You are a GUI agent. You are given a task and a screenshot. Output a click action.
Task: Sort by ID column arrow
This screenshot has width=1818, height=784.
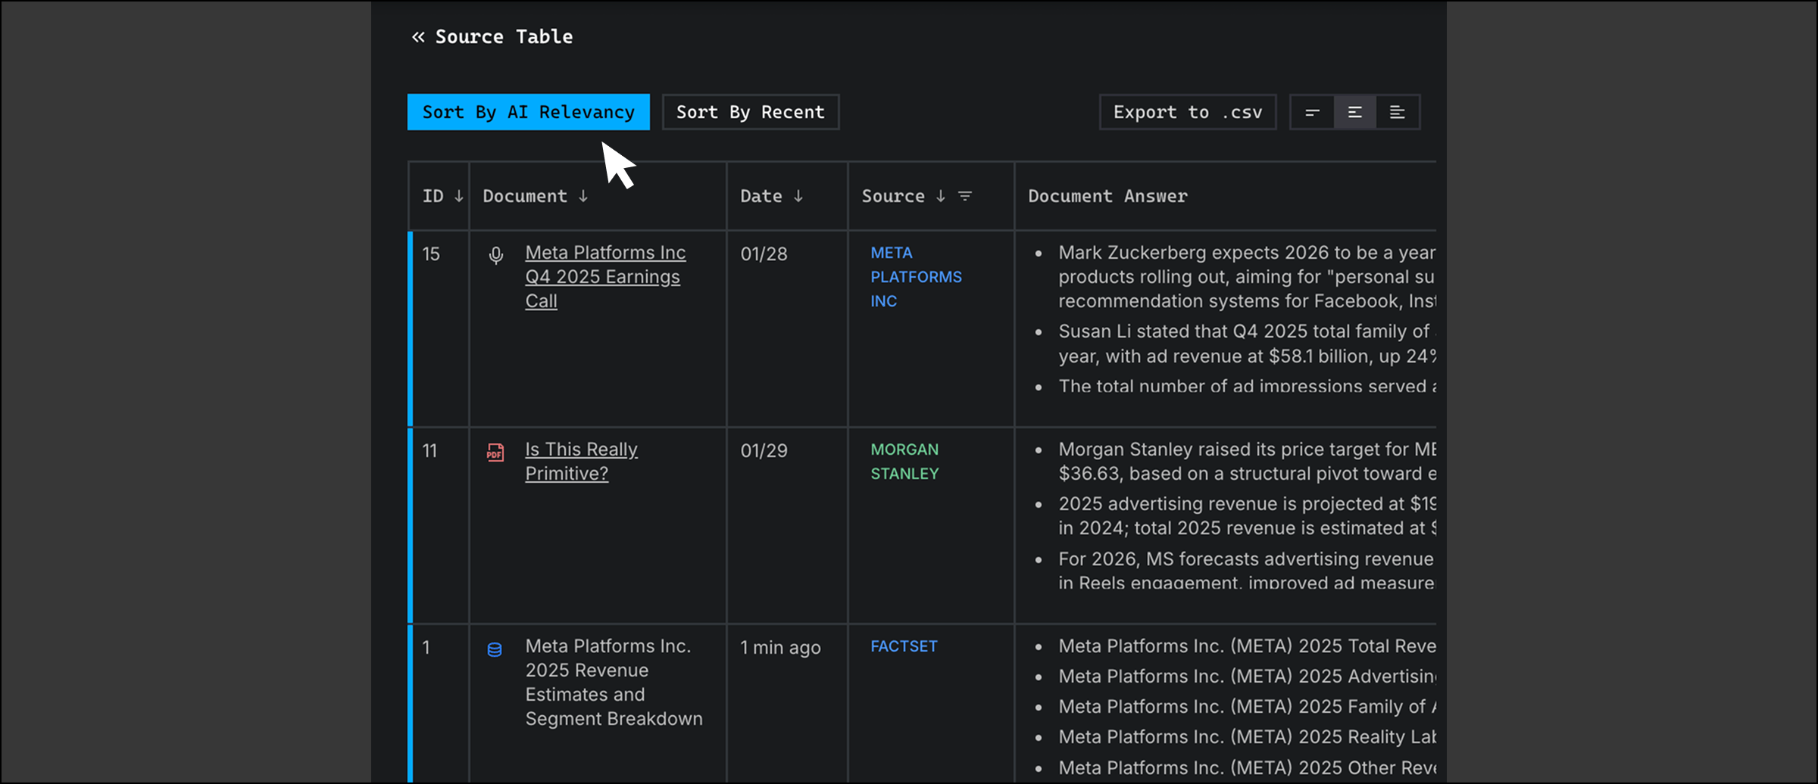coord(458,196)
